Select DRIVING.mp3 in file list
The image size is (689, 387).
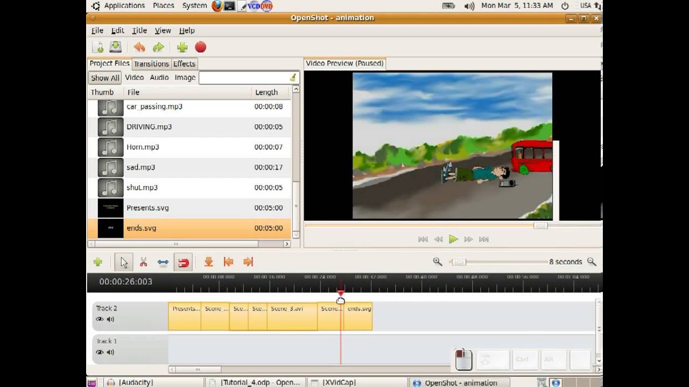tap(189, 127)
